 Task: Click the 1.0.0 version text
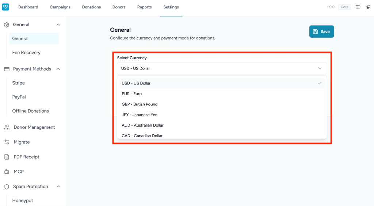click(331, 7)
